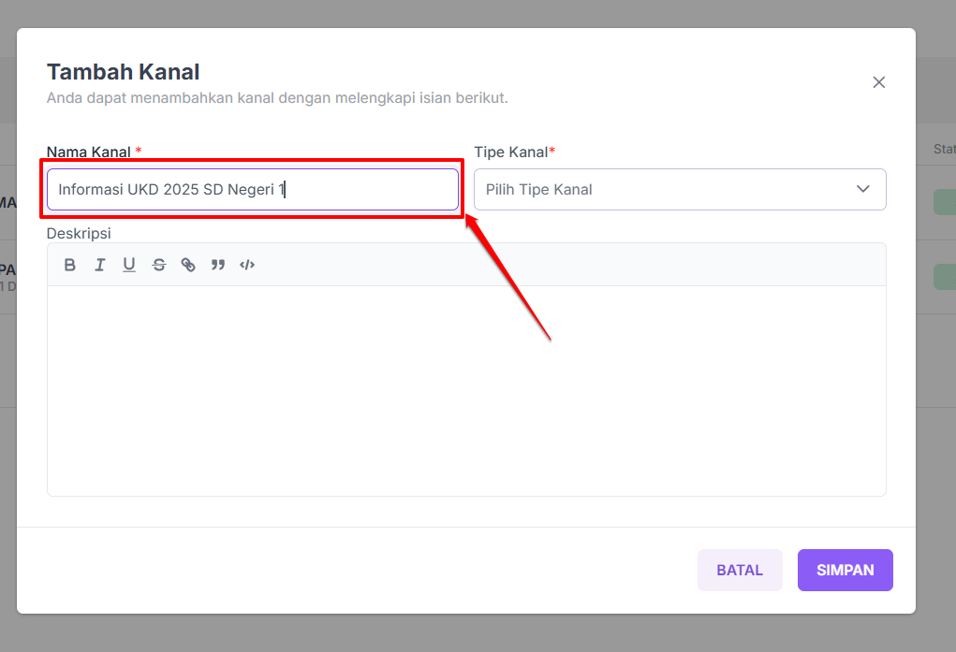
Task: Insert a code block in the description
Action: coord(247,265)
